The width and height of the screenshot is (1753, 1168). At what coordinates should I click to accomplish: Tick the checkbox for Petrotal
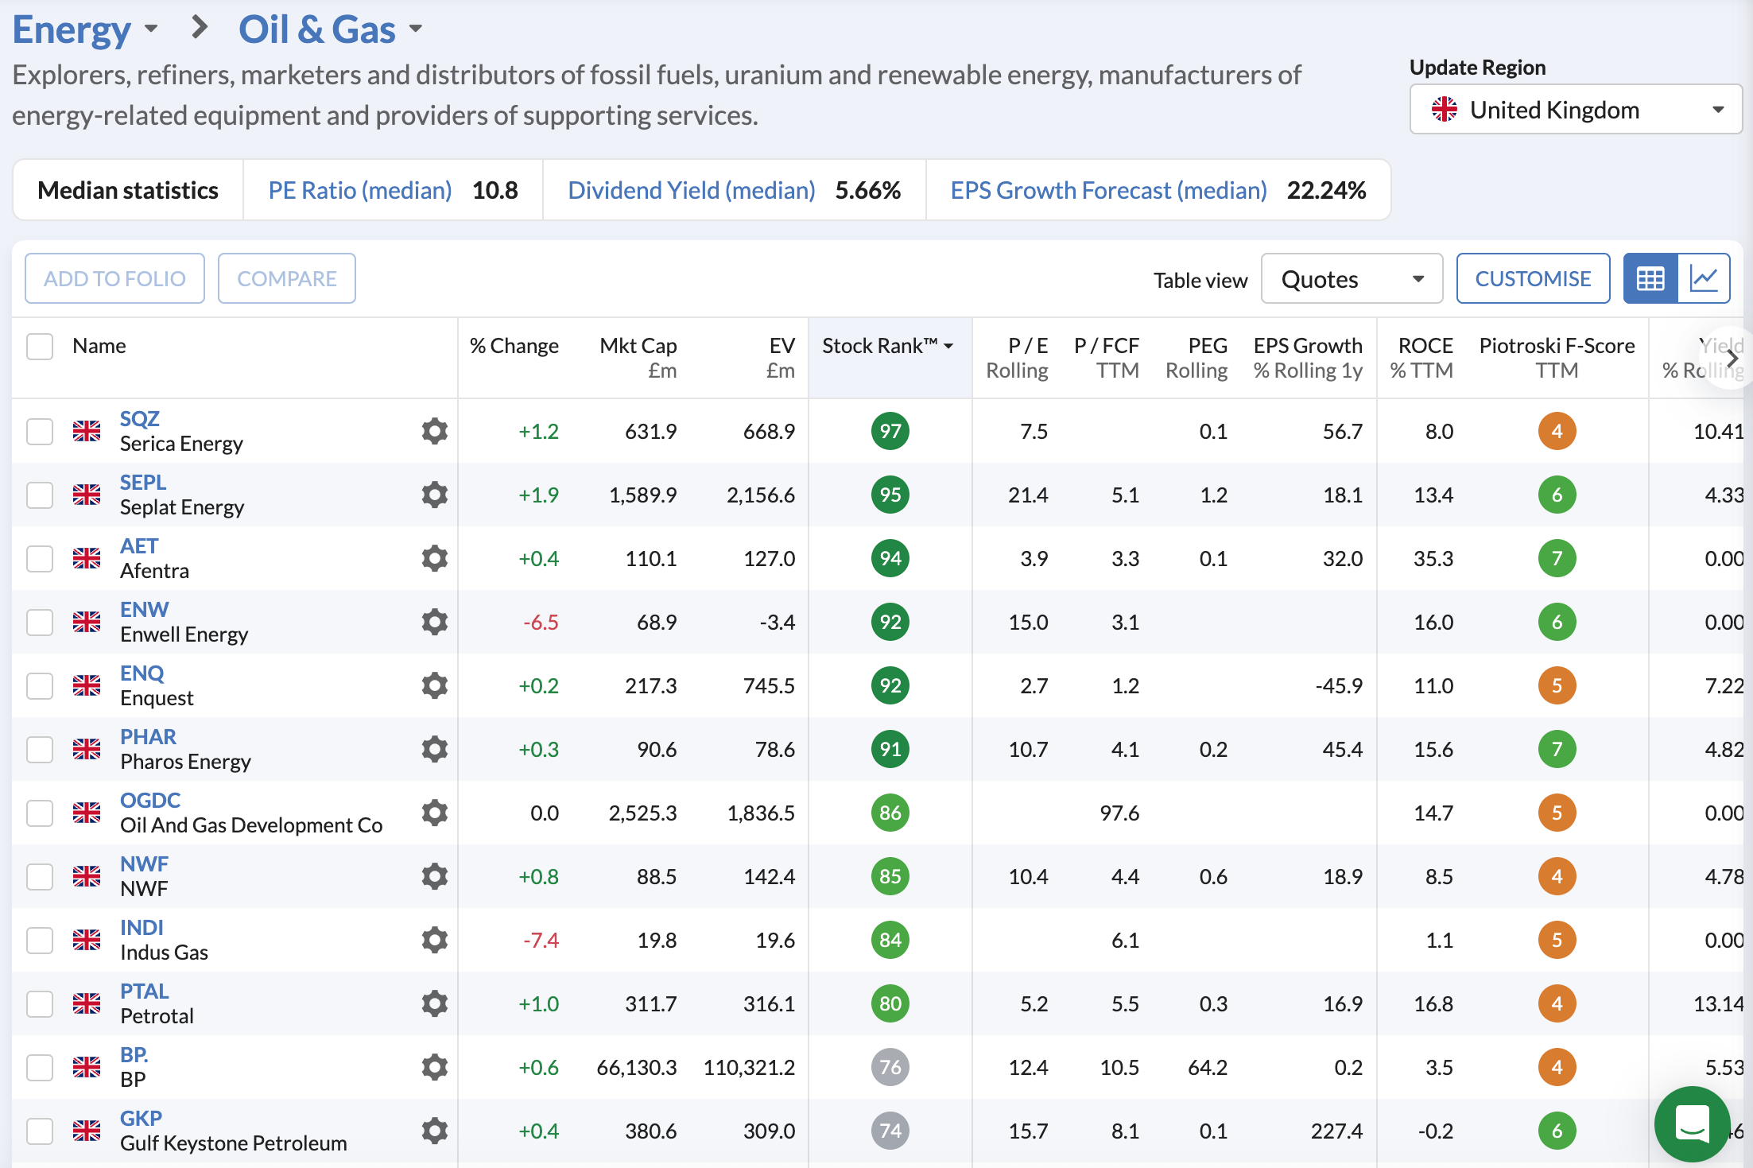tap(40, 1003)
